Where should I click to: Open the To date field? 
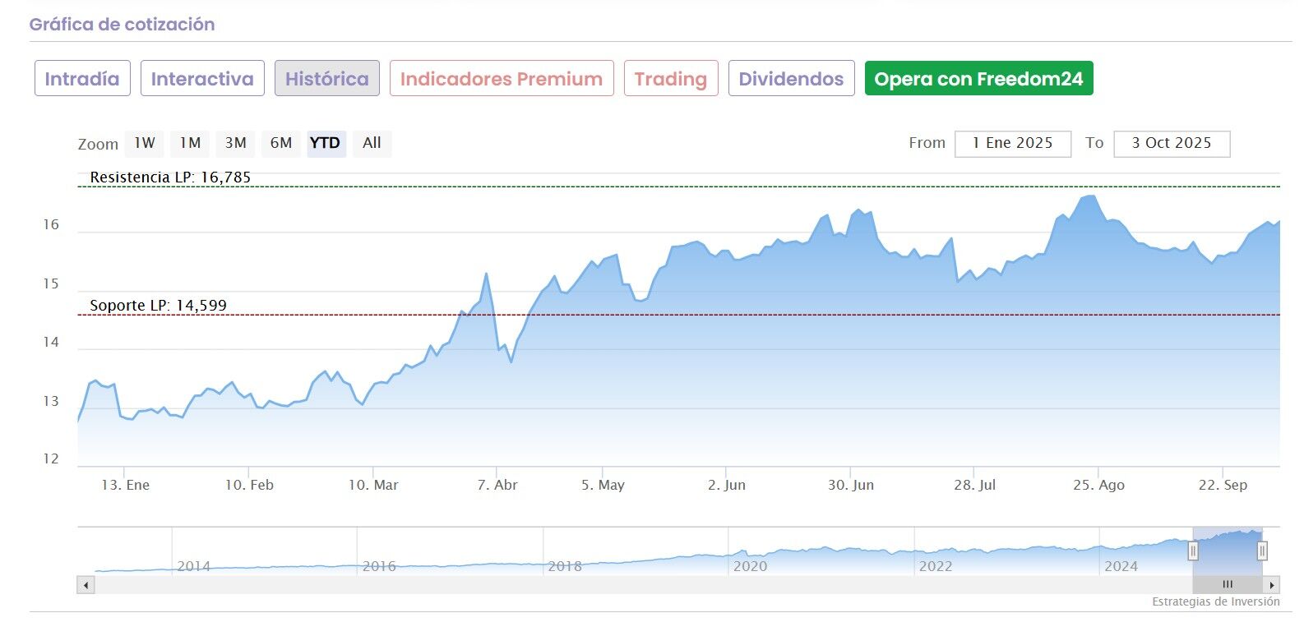pyautogui.click(x=1171, y=143)
